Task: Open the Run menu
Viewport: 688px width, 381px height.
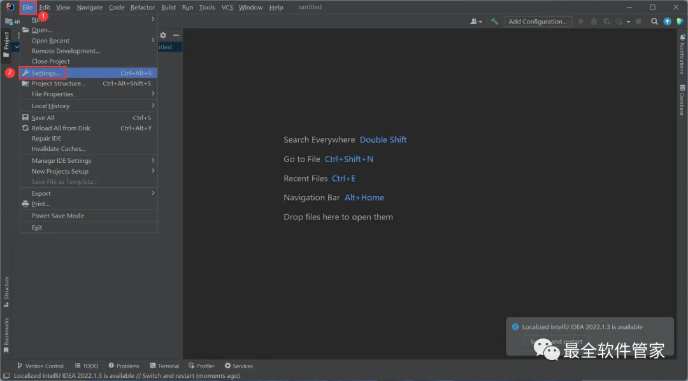Action: pos(187,8)
